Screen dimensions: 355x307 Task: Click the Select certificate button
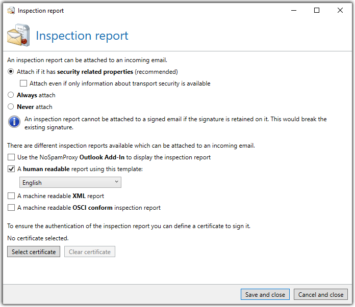(x=34, y=252)
